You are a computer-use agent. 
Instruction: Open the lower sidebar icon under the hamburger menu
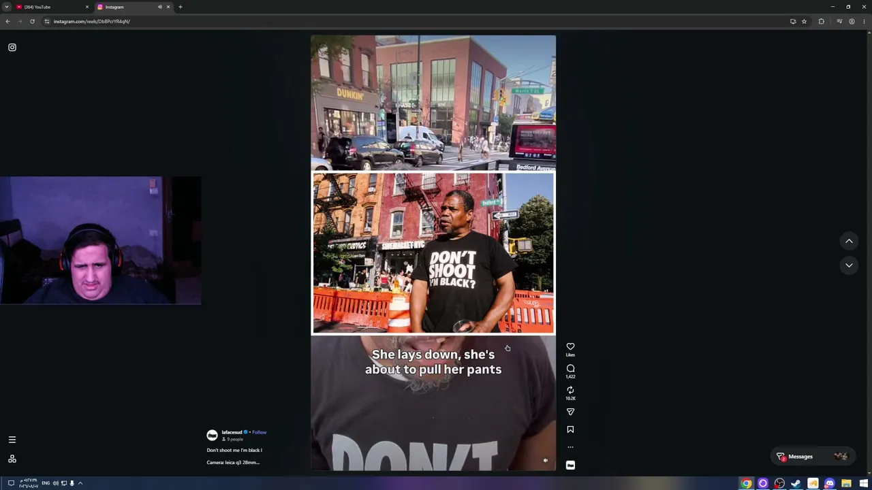click(x=12, y=459)
